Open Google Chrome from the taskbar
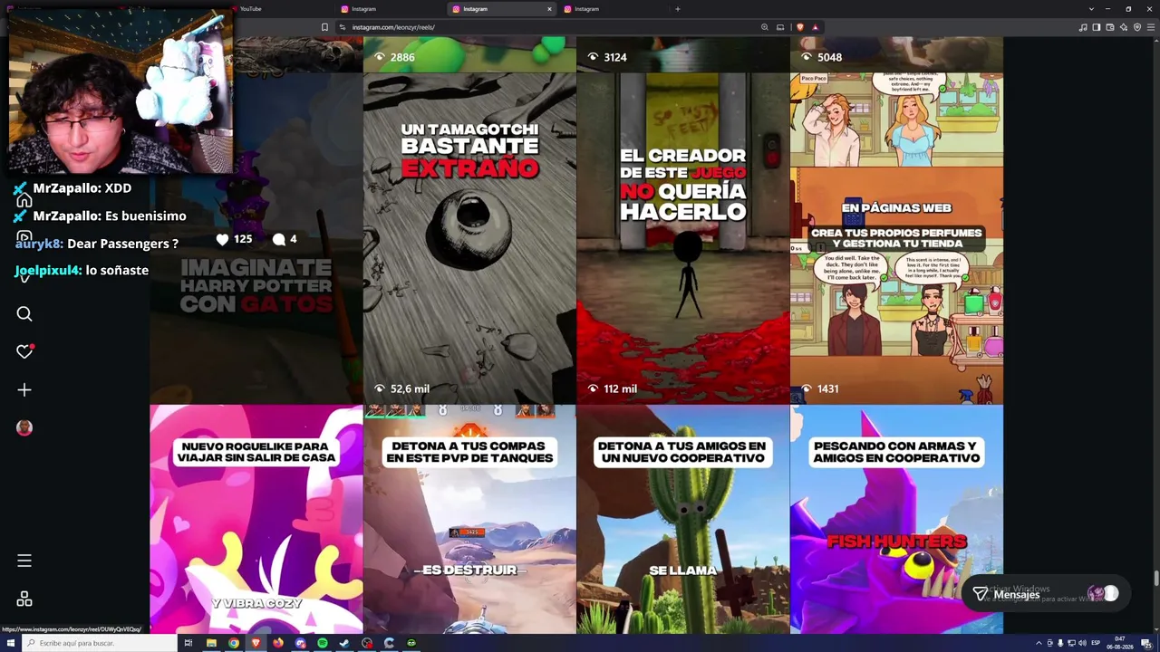The height and width of the screenshot is (652, 1160). pos(234,643)
